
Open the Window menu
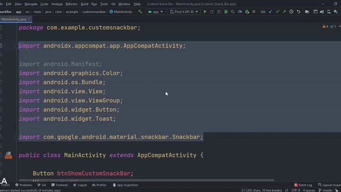(124, 4)
